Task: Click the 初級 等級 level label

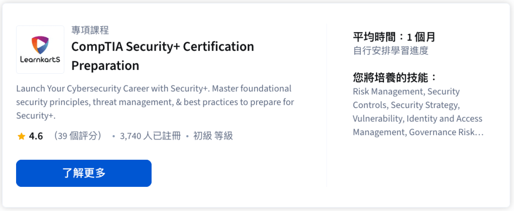Action: (213, 136)
